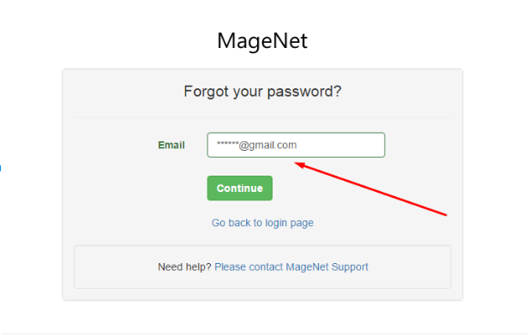The width and height of the screenshot is (528, 335).
Task: Focus the @gmail.com text box
Action: [x=296, y=145]
